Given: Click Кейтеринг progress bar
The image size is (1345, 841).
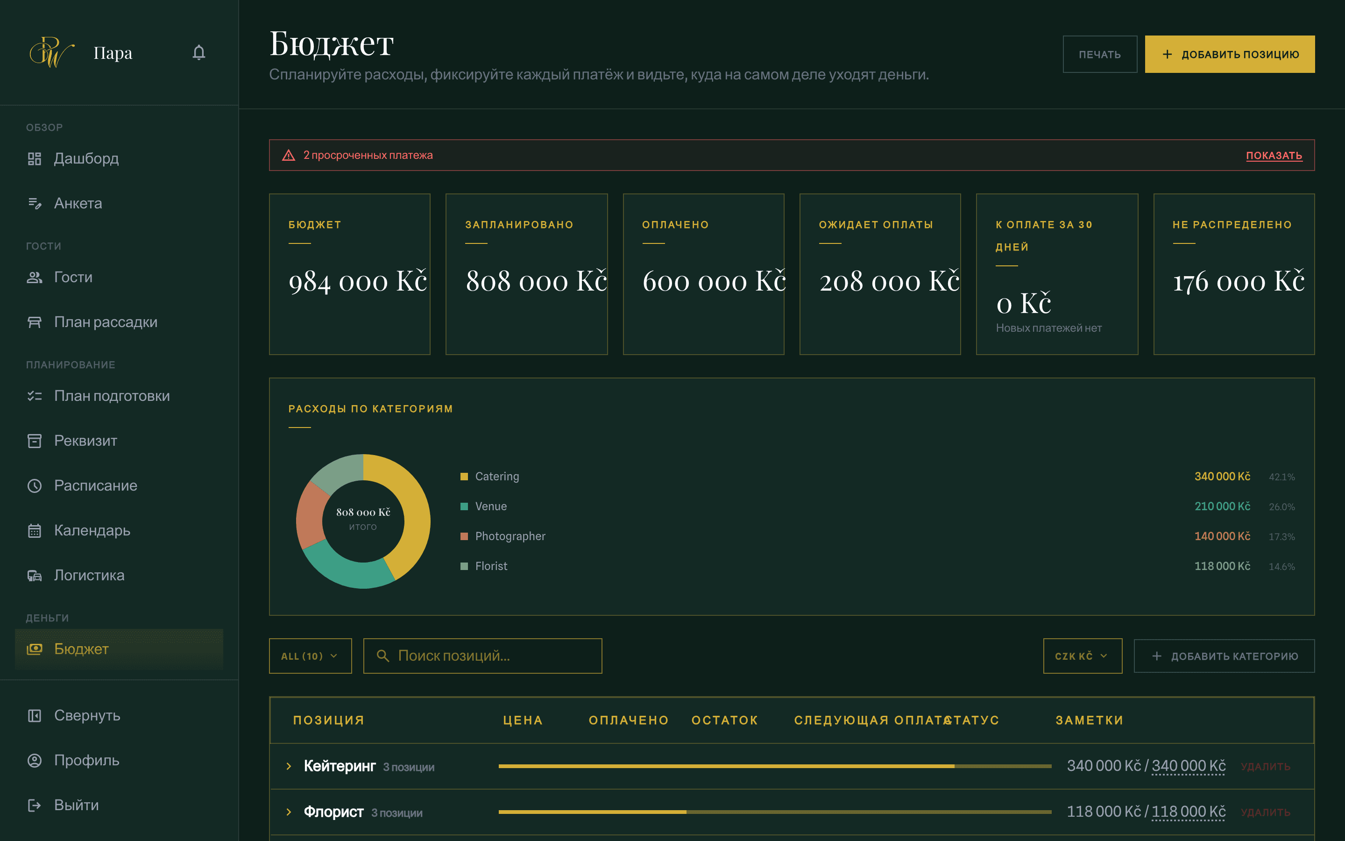Looking at the screenshot, I should pyautogui.click(x=775, y=766).
